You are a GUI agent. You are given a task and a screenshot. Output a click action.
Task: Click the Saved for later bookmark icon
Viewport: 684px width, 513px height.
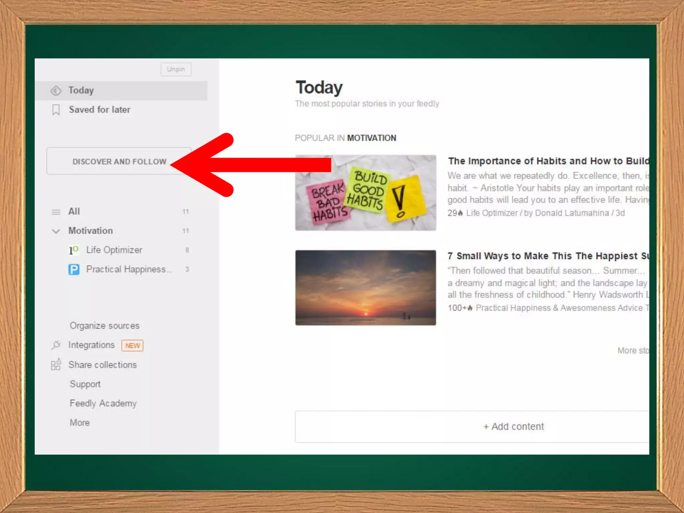click(x=56, y=110)
